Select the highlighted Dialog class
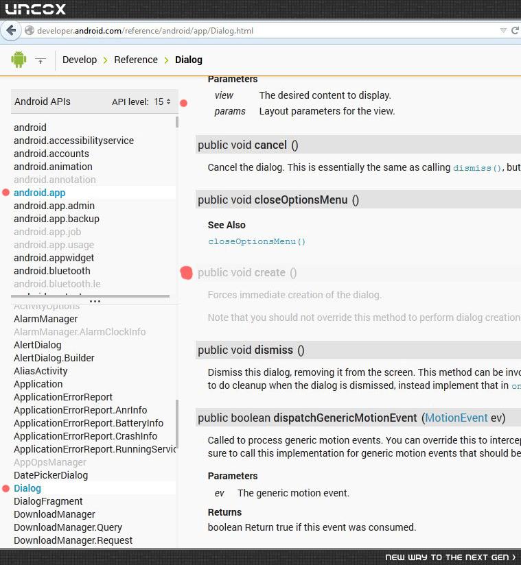This screenshot has height=565, width=521. pos(27,488)
